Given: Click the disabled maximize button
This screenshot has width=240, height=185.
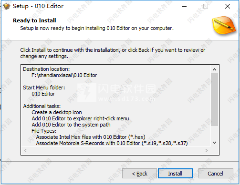Looking at the screenshot, I should (206, 6).
